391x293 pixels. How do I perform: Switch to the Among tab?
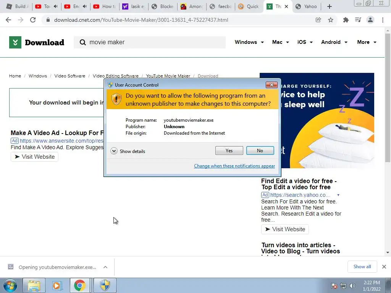(x=192, y=6)
